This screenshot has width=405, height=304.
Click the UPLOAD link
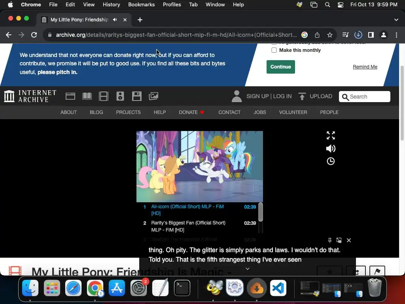(321, 96)
